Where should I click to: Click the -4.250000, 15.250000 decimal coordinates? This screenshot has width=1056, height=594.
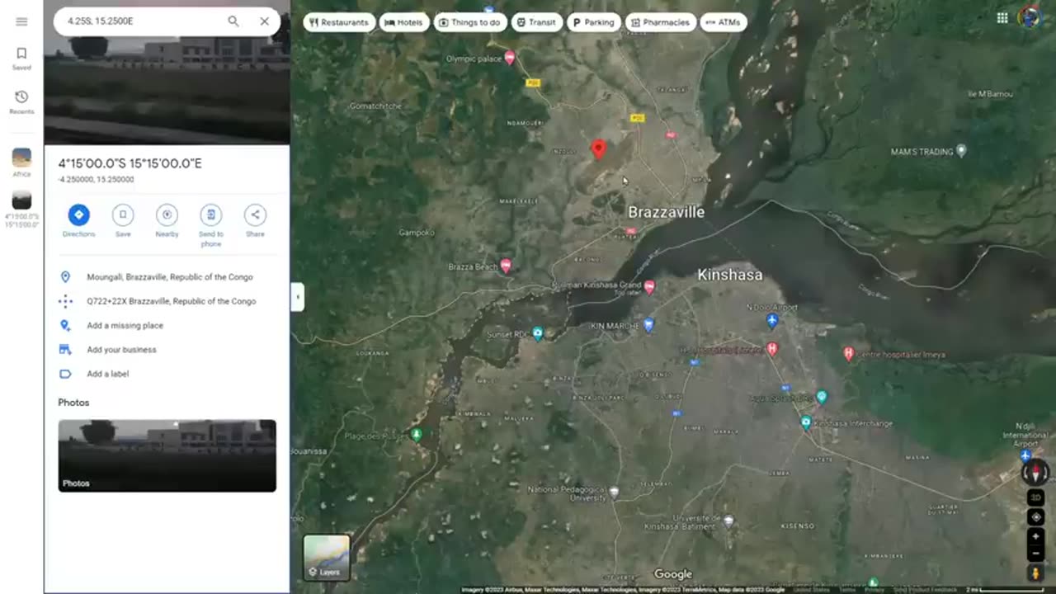(x=96, y=179)
